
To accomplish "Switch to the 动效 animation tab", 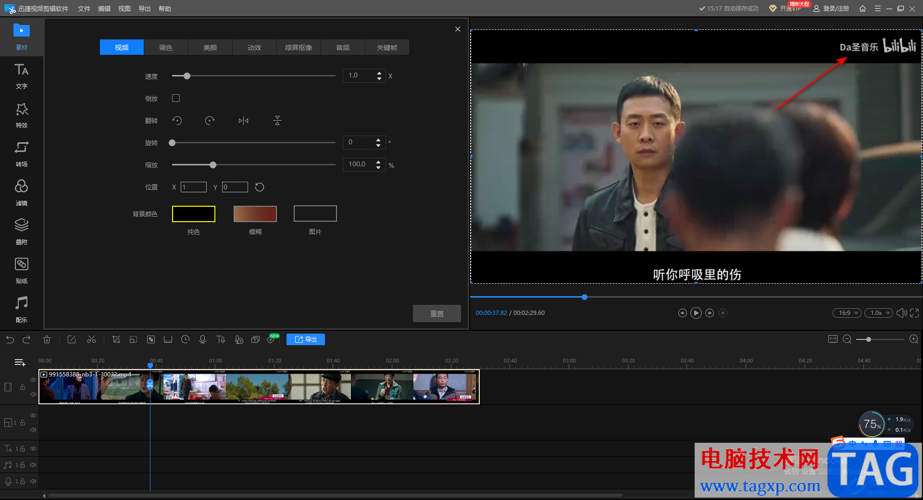I will [254, 47].
